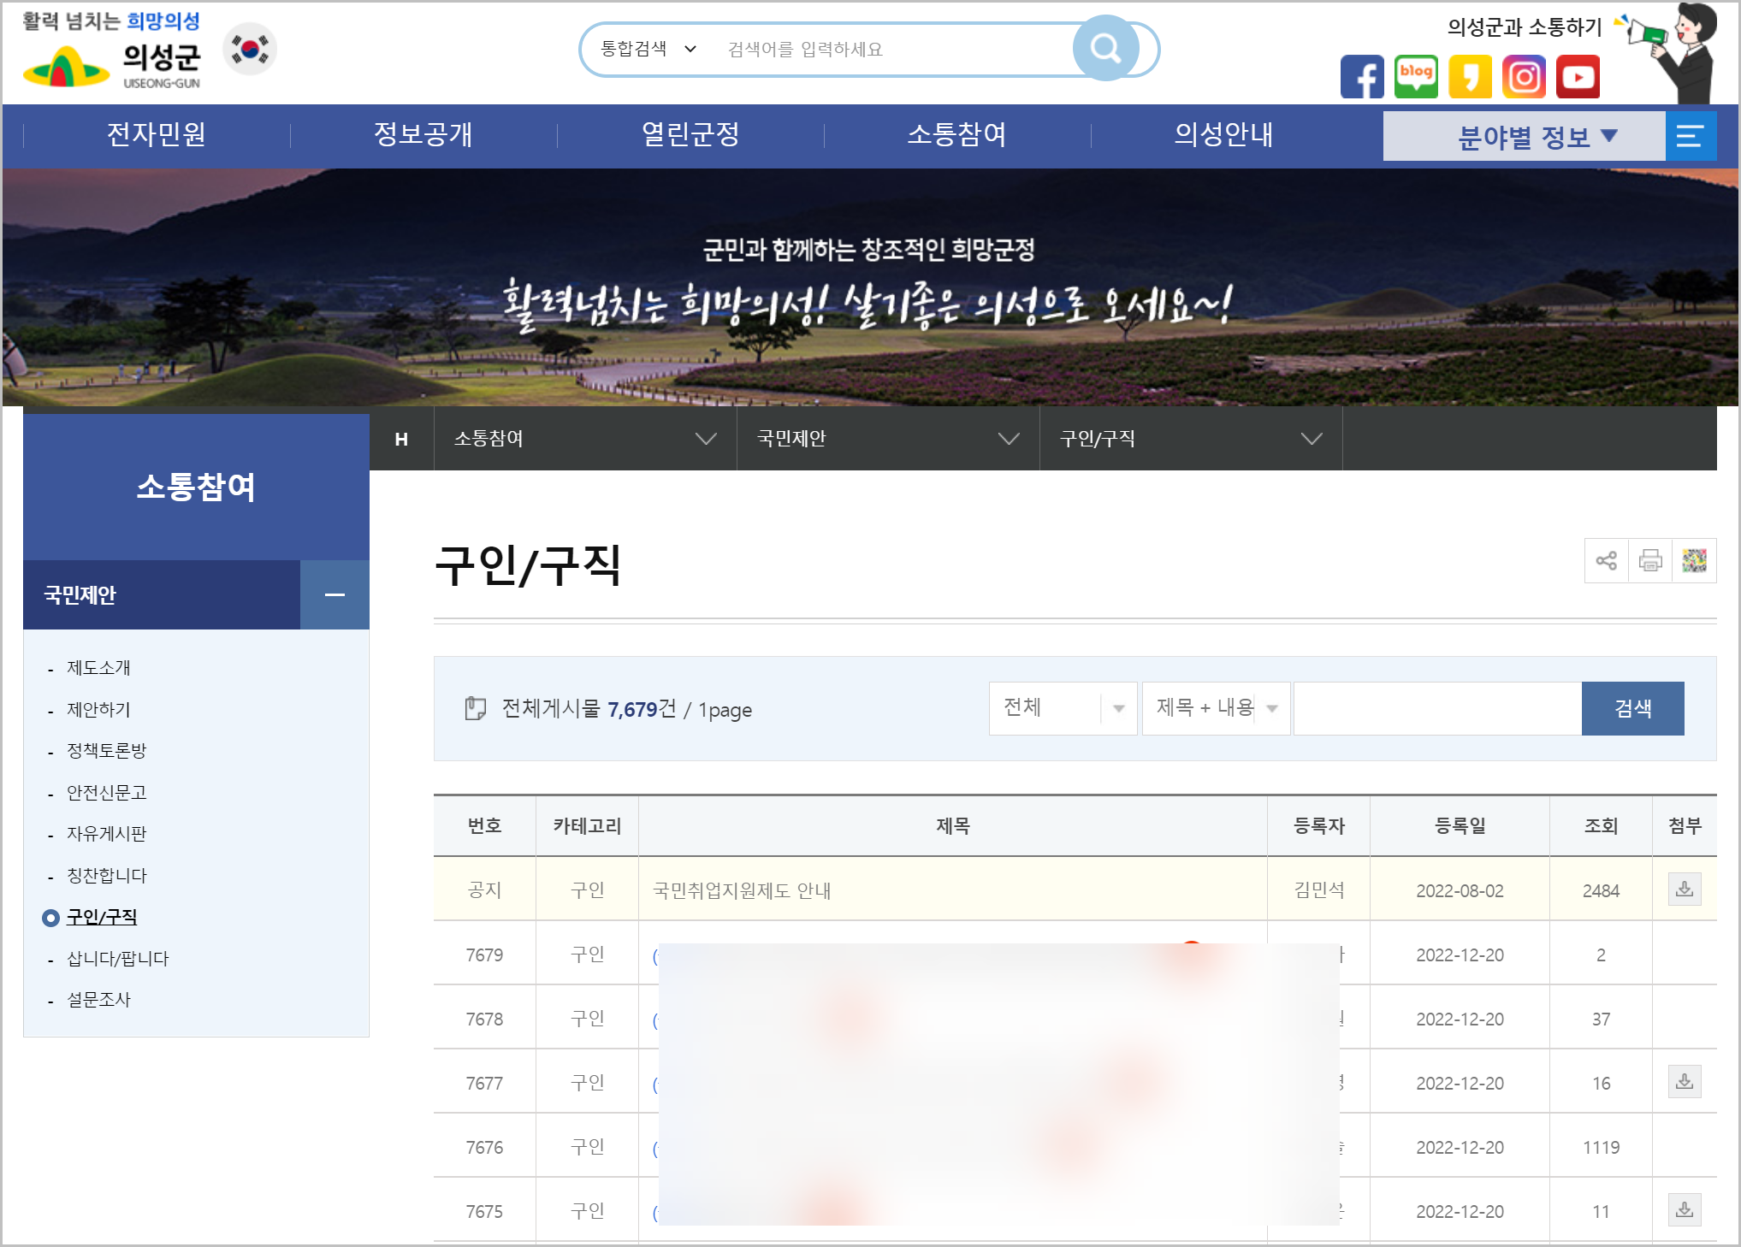Click the print icon beside page title
Screen dimensions: 1741x1247
pos(1650,560)
